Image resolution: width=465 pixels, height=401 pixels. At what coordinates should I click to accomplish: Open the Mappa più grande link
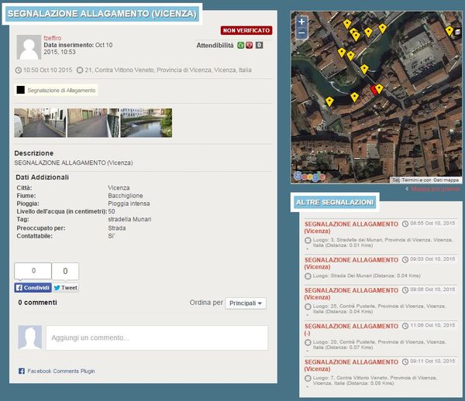pos(436,188)
